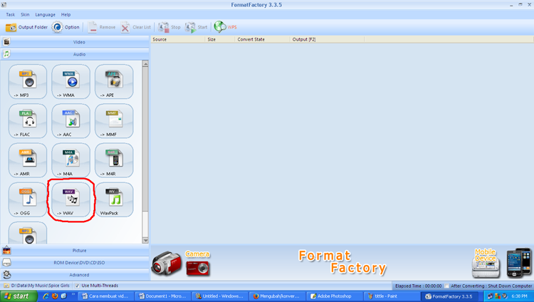Screen dimensions: 534x302
Task: Open the -> M4A converter
Action: tap(70, 160)
